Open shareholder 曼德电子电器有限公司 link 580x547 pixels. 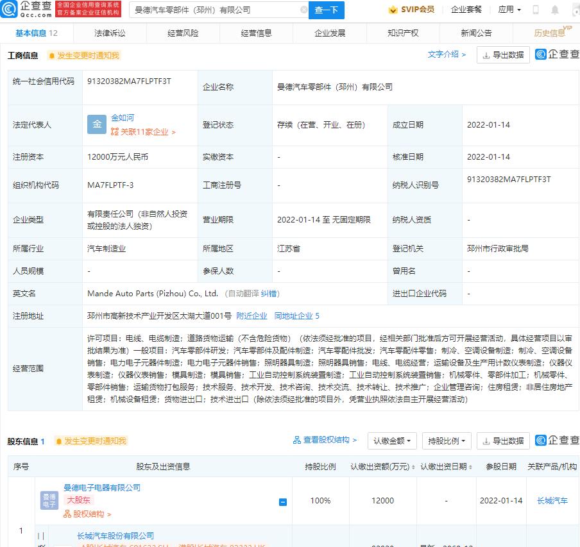[x=102, y=487]
